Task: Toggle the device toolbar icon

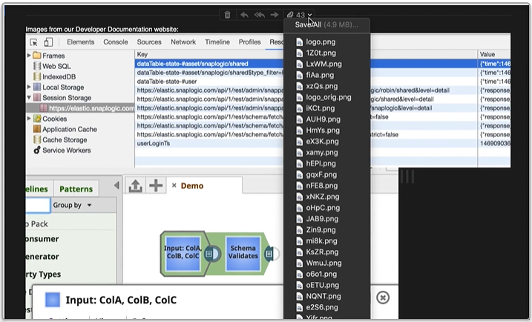Action: point(49,42)
